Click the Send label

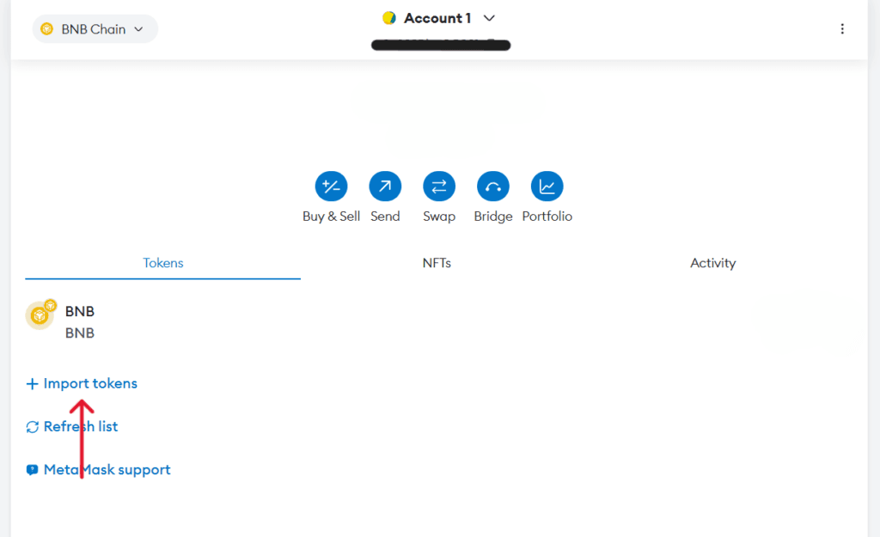[385, 217]
